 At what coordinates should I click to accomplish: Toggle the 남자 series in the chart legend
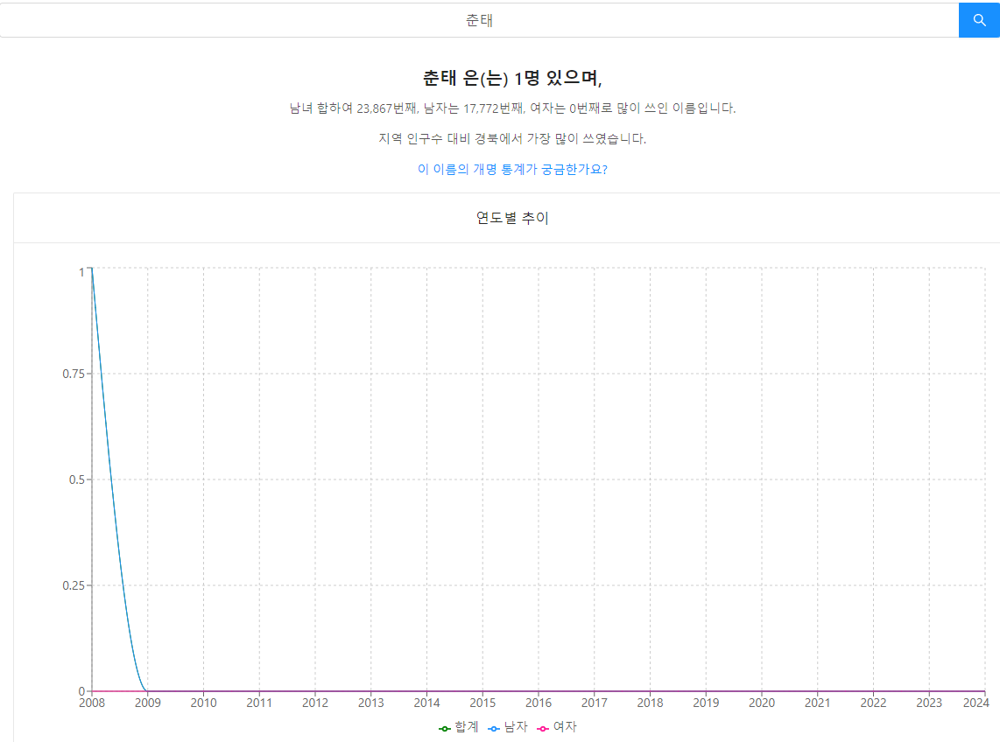click(x=508, y=727)
